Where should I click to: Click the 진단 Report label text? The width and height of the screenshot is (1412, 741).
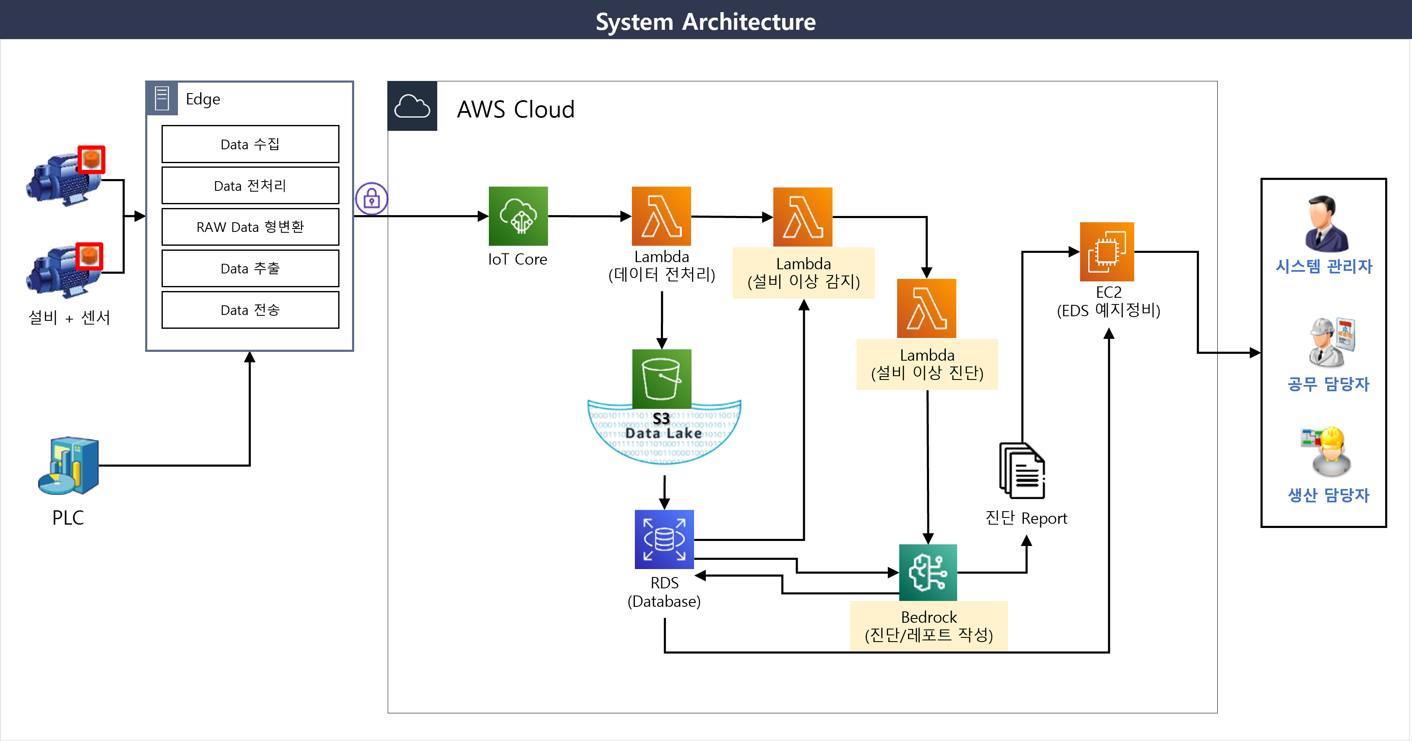click(x=1026, y=518)
